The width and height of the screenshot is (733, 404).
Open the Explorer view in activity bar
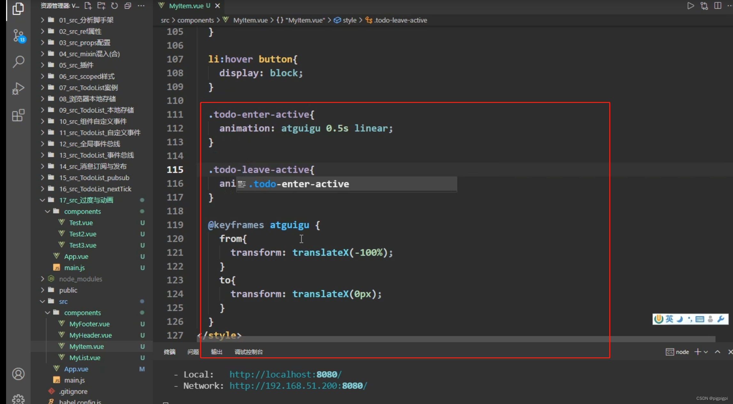coord(18,9)
